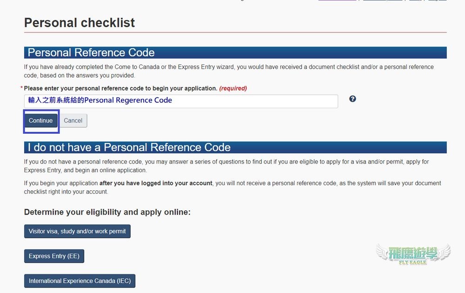Start the Visitor visa, study and/or work permit questionnaire

coord(77,231)
